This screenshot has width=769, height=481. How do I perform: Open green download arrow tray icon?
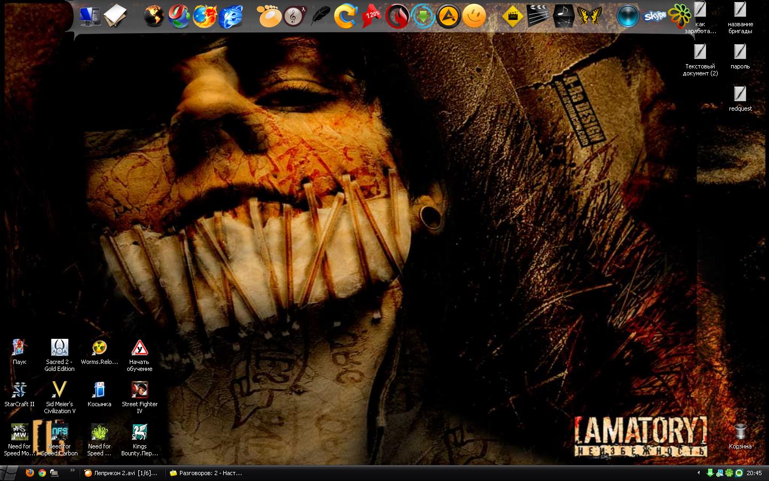[x=710, y=473]
